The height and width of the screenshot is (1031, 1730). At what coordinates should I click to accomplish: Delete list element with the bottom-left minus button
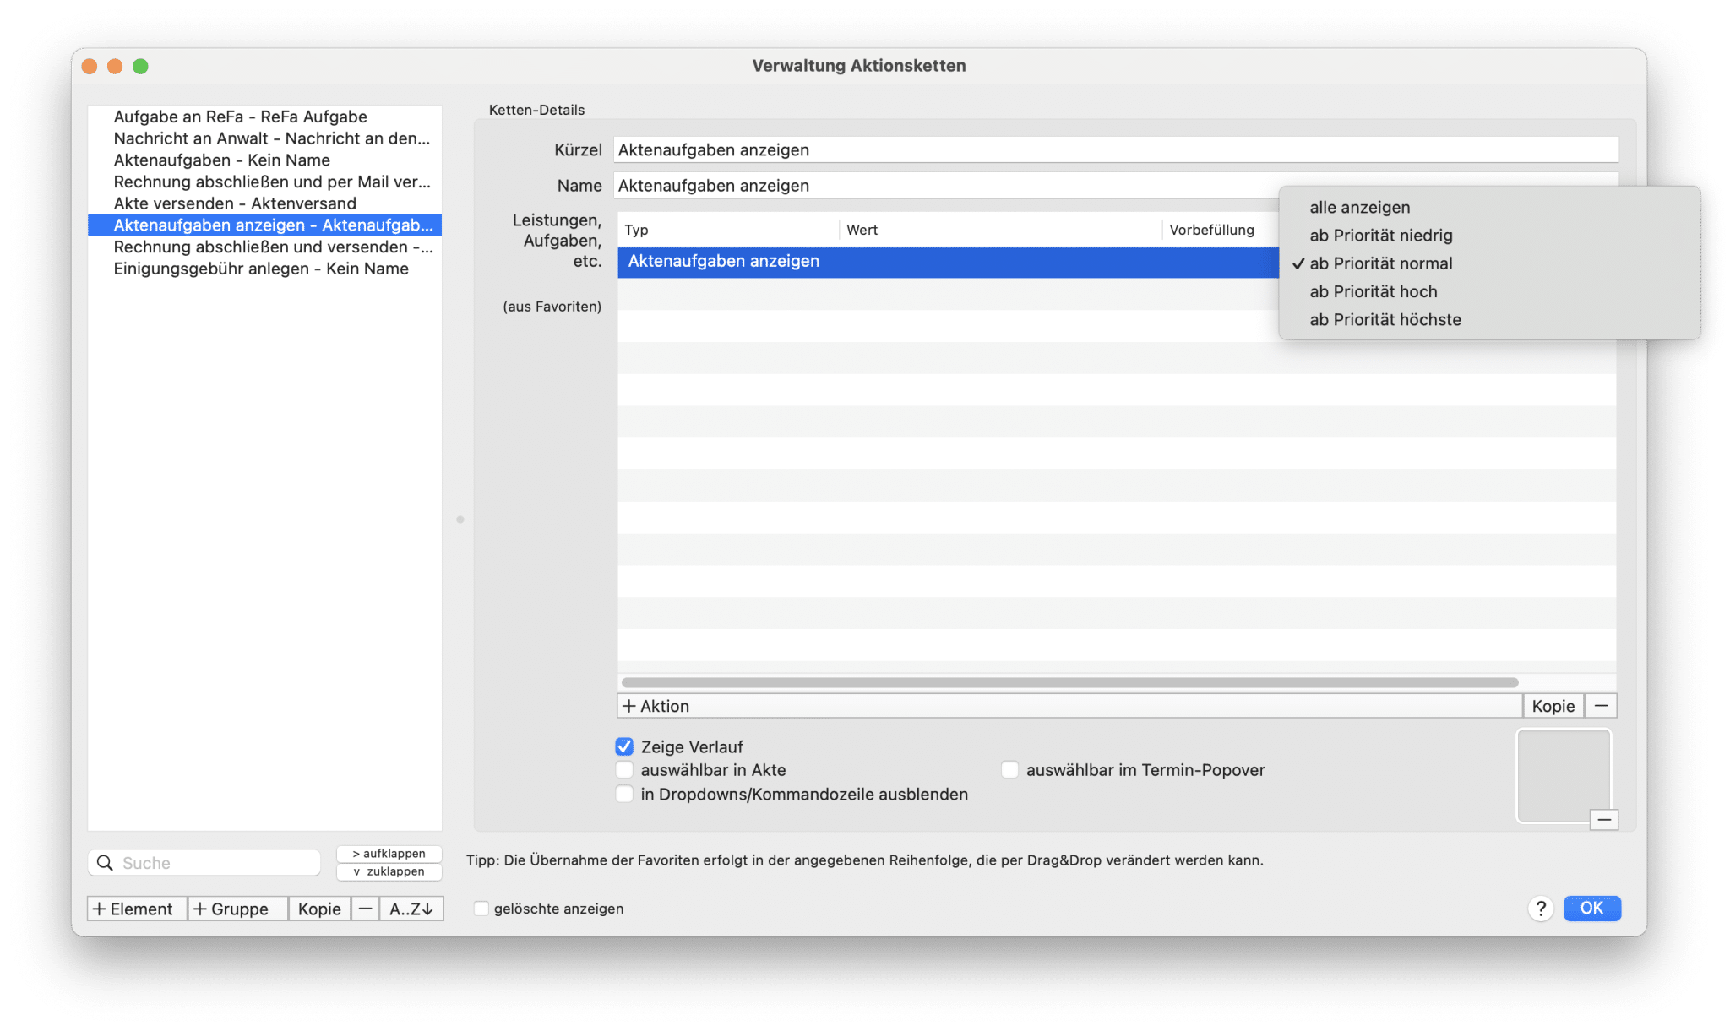click(365, 909)
